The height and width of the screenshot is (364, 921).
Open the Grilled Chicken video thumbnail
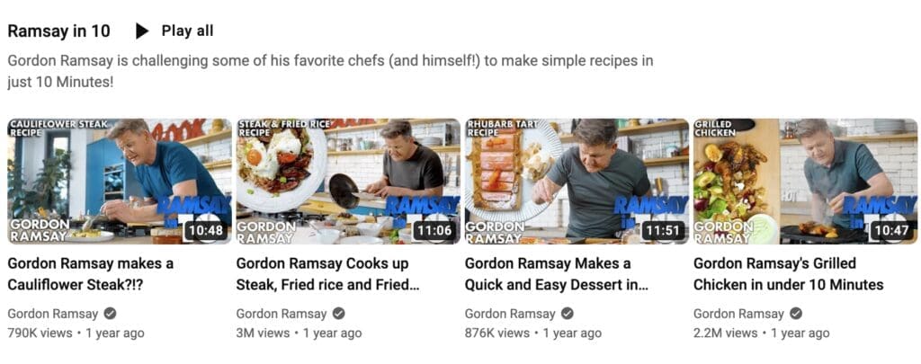(805, 182)
